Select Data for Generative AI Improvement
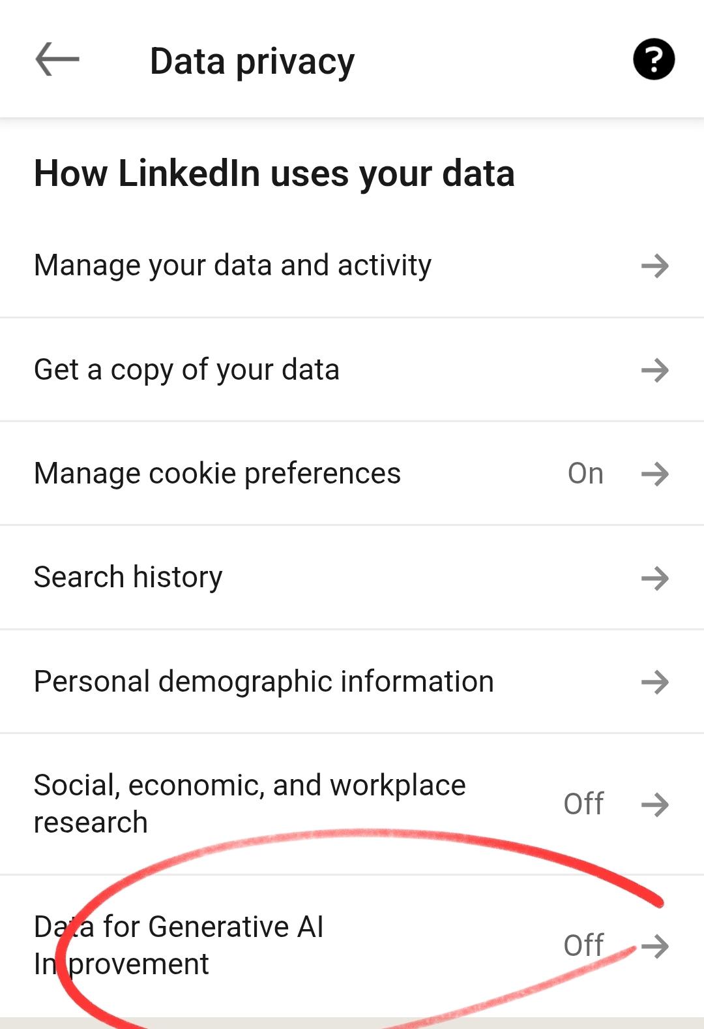The height and width of the screenshot is (1029, 704). [179, 945]
